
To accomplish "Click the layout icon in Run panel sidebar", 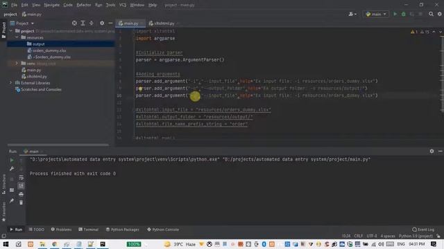I will (12, 190).
